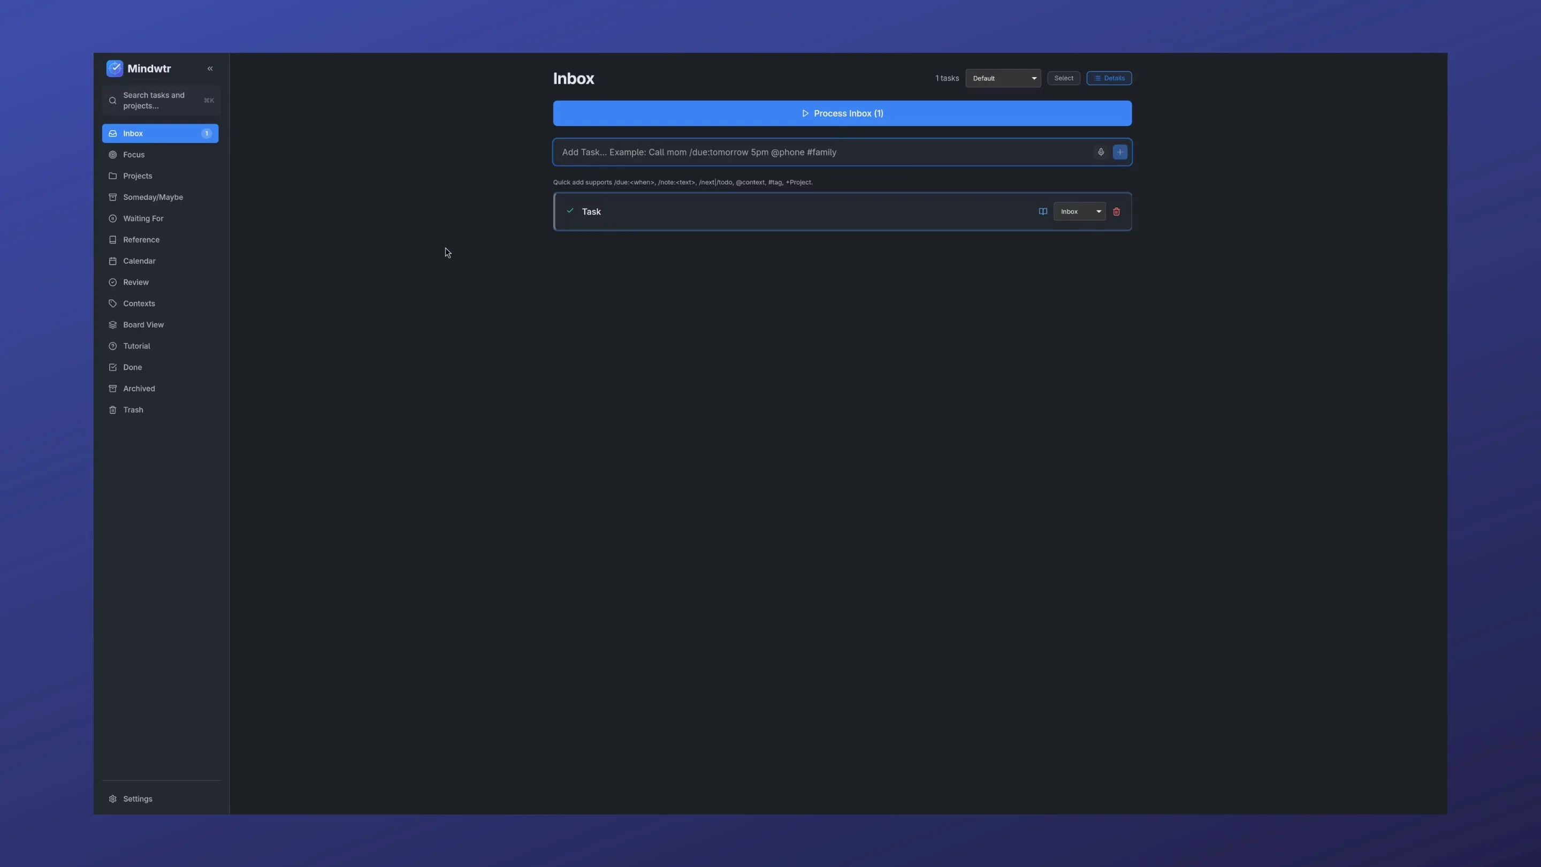Open the Default sort dropdown
The image size is (1541, 867).
[x=1003, y=78]
